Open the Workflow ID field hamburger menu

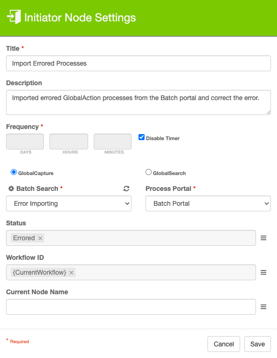click(263, 272)
